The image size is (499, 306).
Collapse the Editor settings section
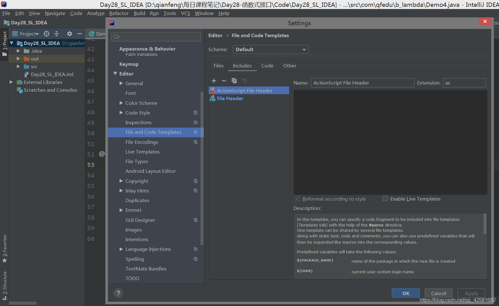tap(115, 74)
